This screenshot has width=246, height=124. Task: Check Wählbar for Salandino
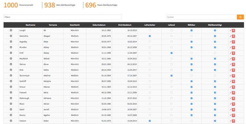coord(192,36)
